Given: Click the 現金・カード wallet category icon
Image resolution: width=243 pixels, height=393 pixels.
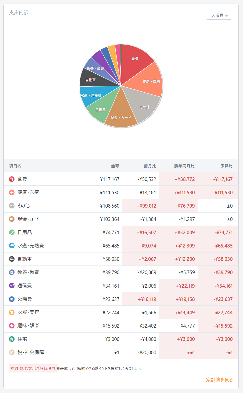Looking at the screenshot, I should 12,219.
